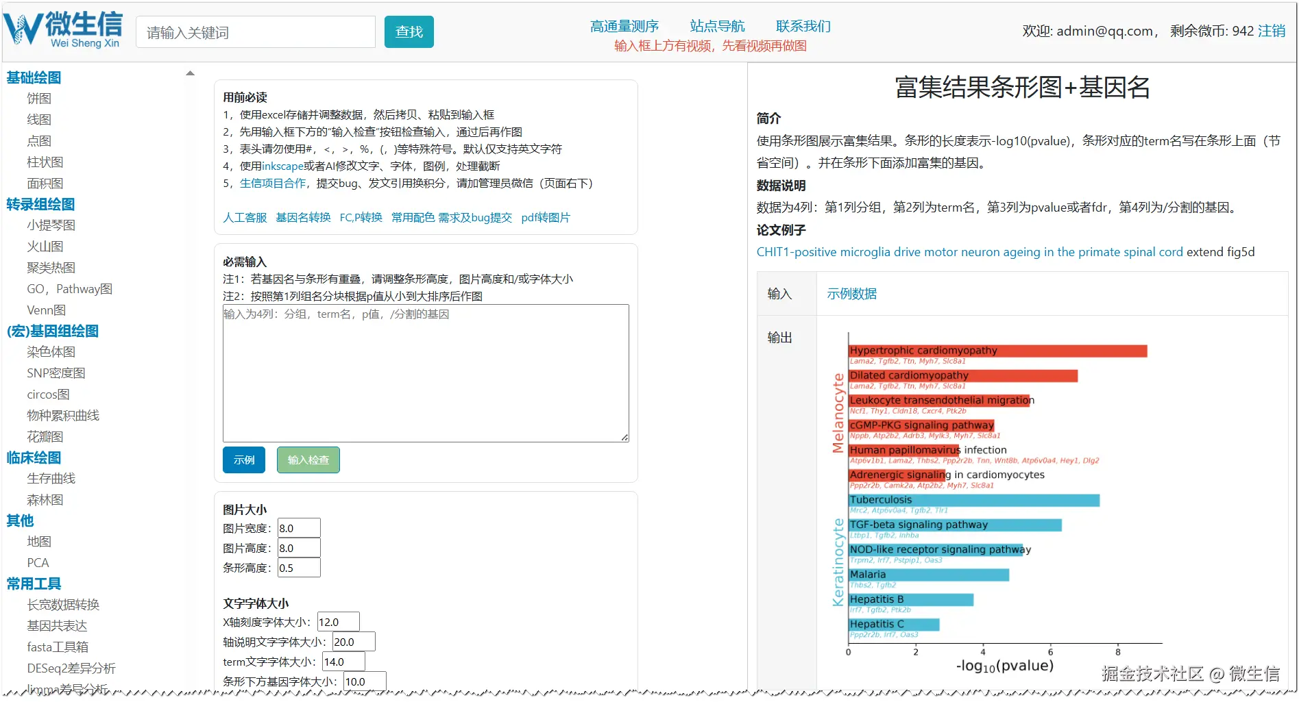
Task: Open the 饼图 chart tool
Action: coord(39,99)
